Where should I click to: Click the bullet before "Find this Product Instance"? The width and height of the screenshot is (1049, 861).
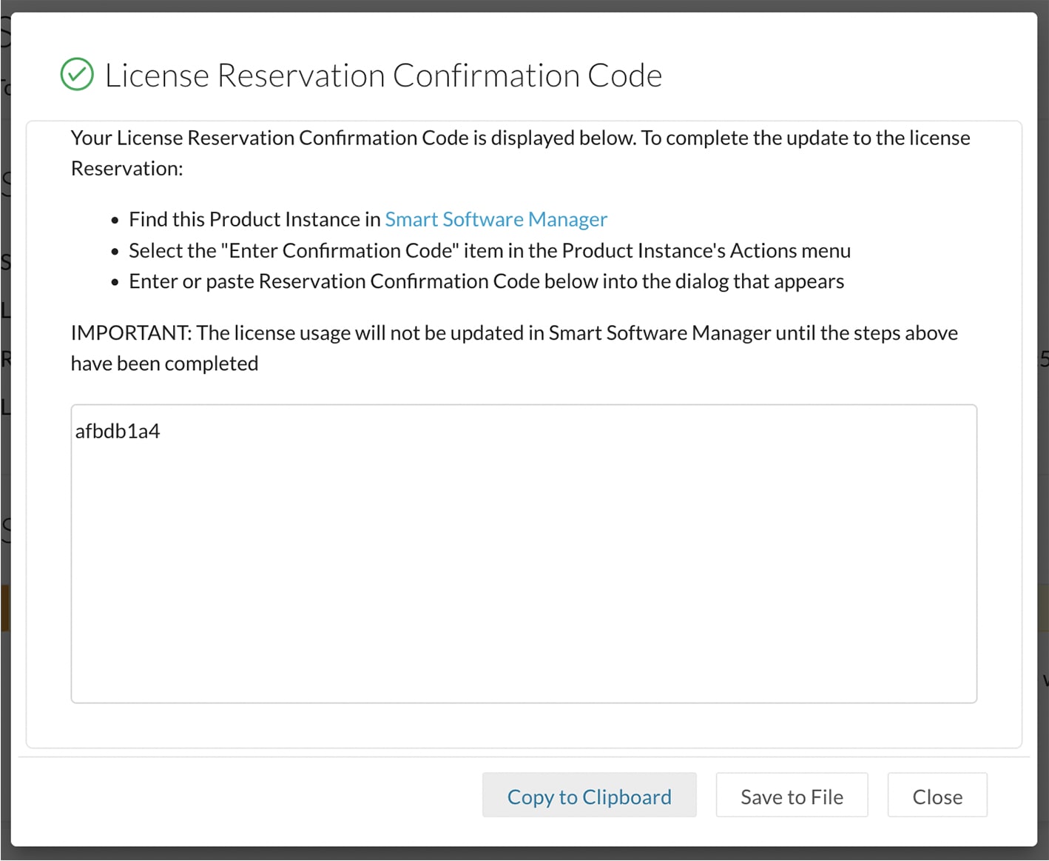[115, 221]
